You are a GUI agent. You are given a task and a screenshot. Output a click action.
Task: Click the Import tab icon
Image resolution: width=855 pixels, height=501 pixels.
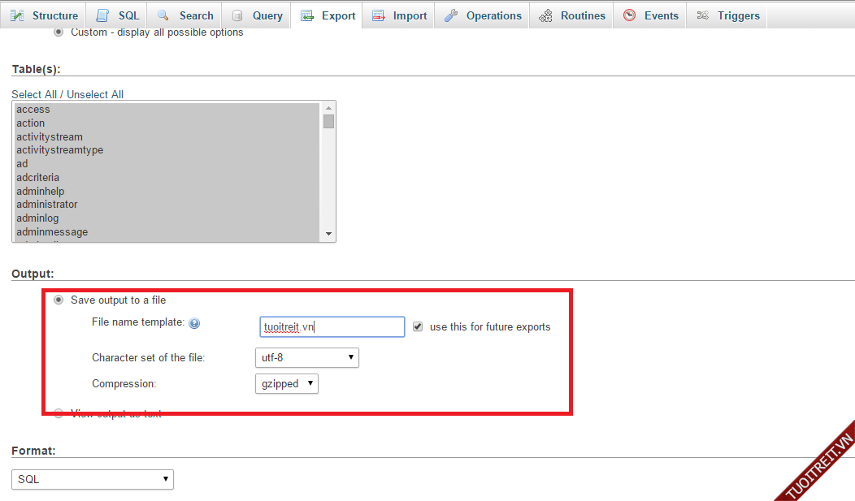pyautogui.click(x=378, y=15)
